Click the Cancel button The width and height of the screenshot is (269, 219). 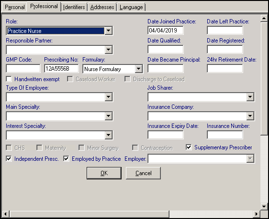pyautogui.click(x=144, y=173)
